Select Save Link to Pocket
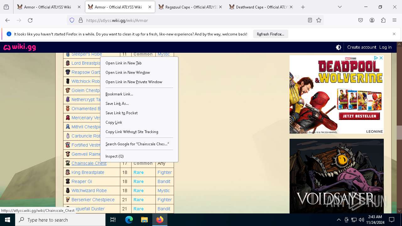The width and height of the screenshot is (402, 226). point(139,113)
